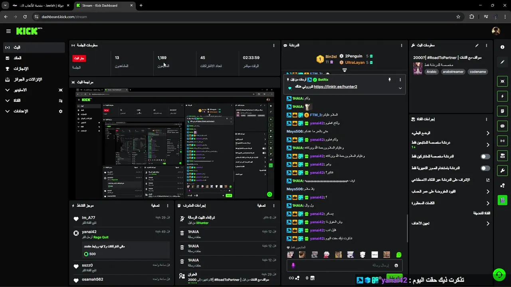
Task: Collapse the top gifters bar arrow
Action: tap(345, 70)
